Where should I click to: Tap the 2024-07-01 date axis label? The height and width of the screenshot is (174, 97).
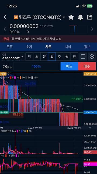(35, 128)
